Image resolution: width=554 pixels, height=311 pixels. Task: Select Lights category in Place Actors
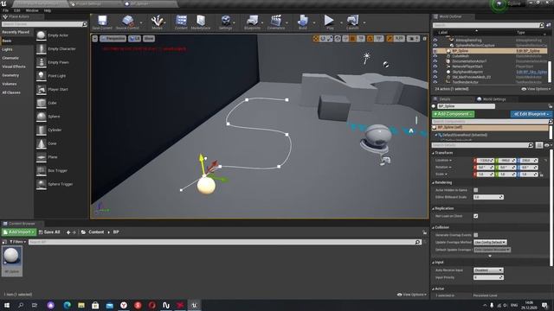tap(8, 49)
